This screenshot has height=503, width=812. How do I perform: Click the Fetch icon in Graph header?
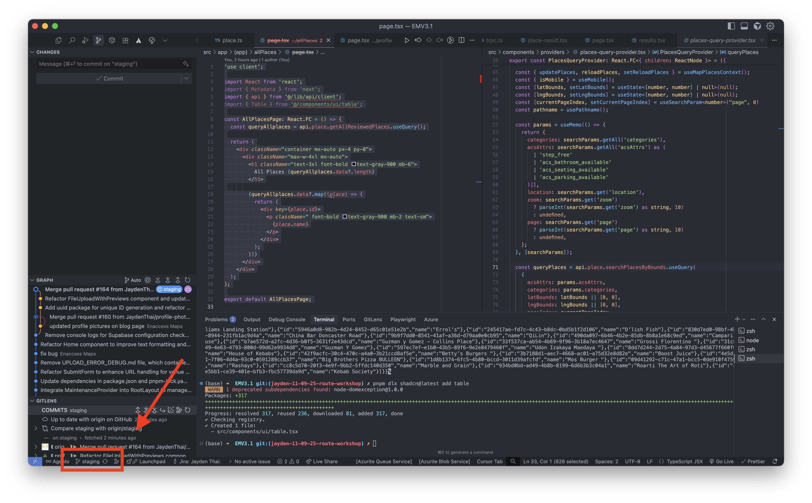click(158, 280)
